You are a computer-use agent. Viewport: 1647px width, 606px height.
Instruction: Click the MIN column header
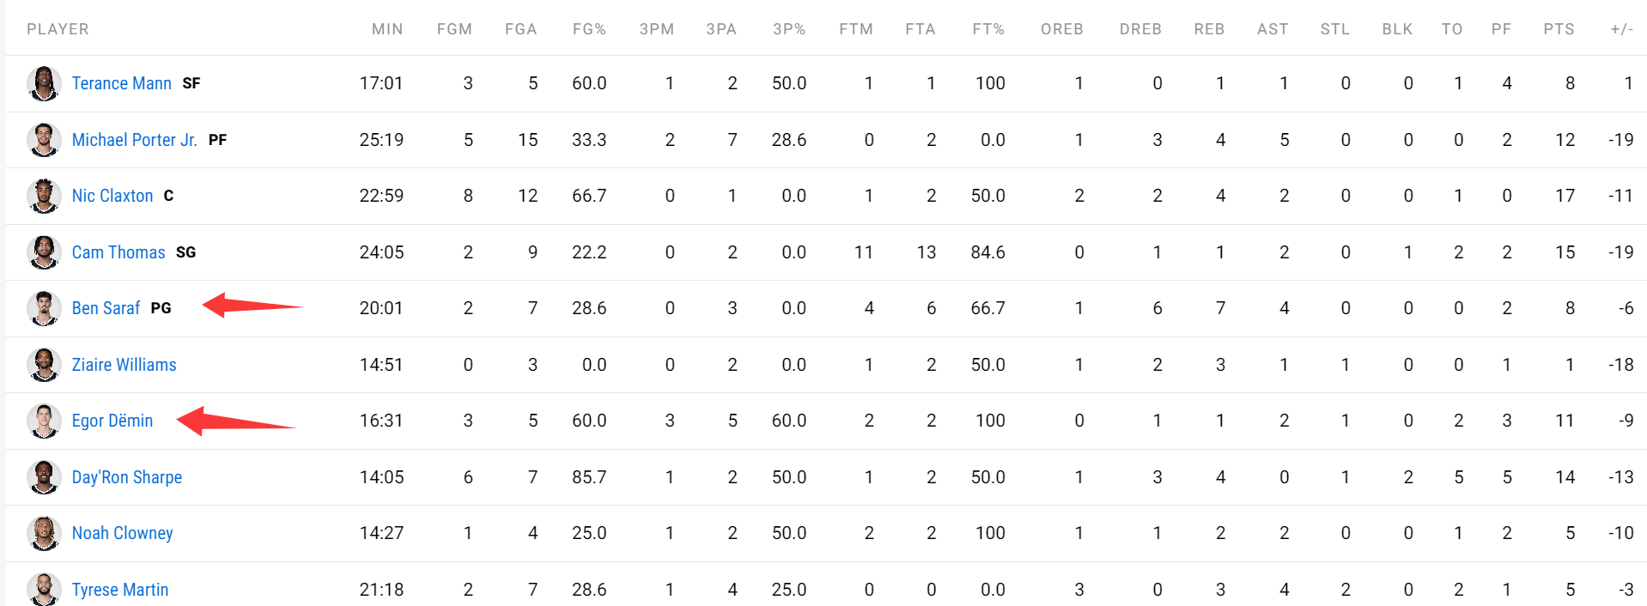pyautogui.click(x=386, y=29)
